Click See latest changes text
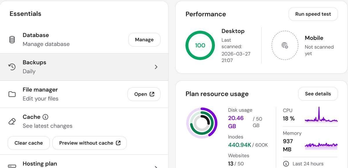The image size is (348, 168). [48, 126]
